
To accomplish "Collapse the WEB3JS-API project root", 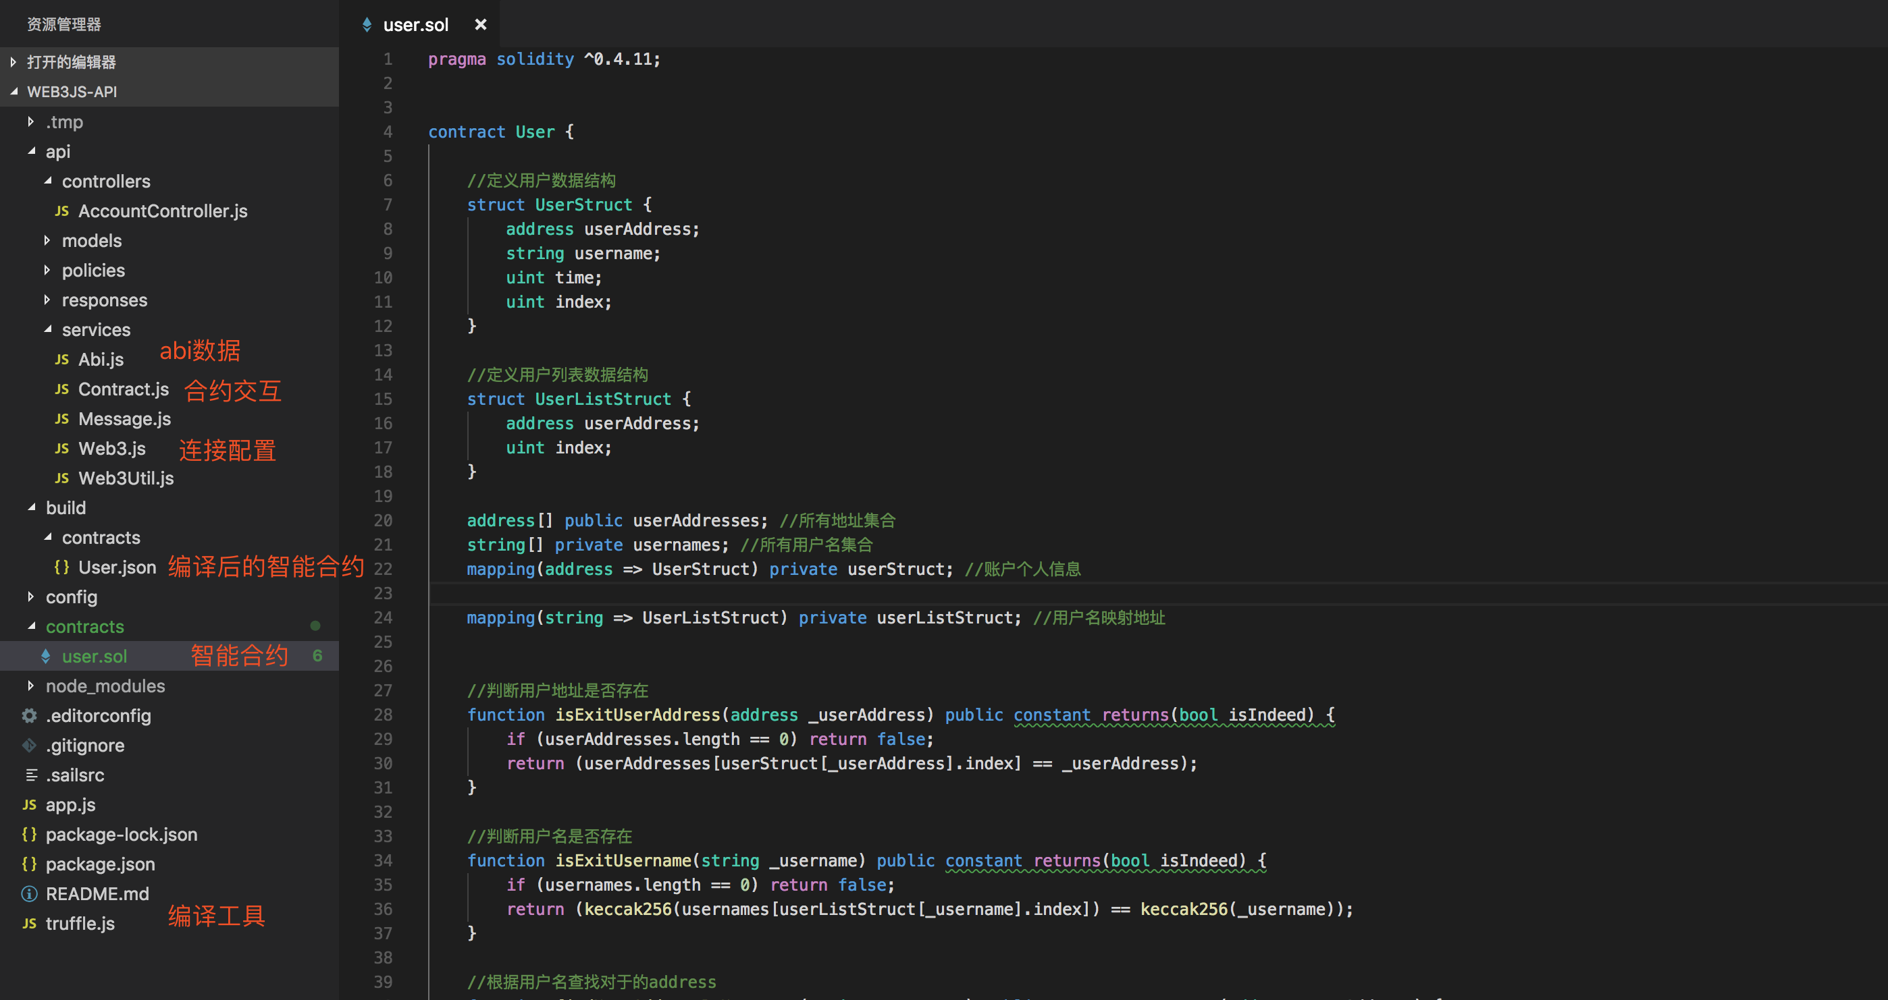I will 14,92.
